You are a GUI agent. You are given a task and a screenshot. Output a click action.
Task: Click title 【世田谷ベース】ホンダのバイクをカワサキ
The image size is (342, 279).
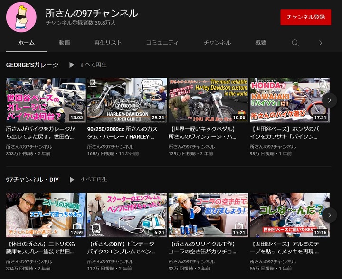tap(285, 133)
